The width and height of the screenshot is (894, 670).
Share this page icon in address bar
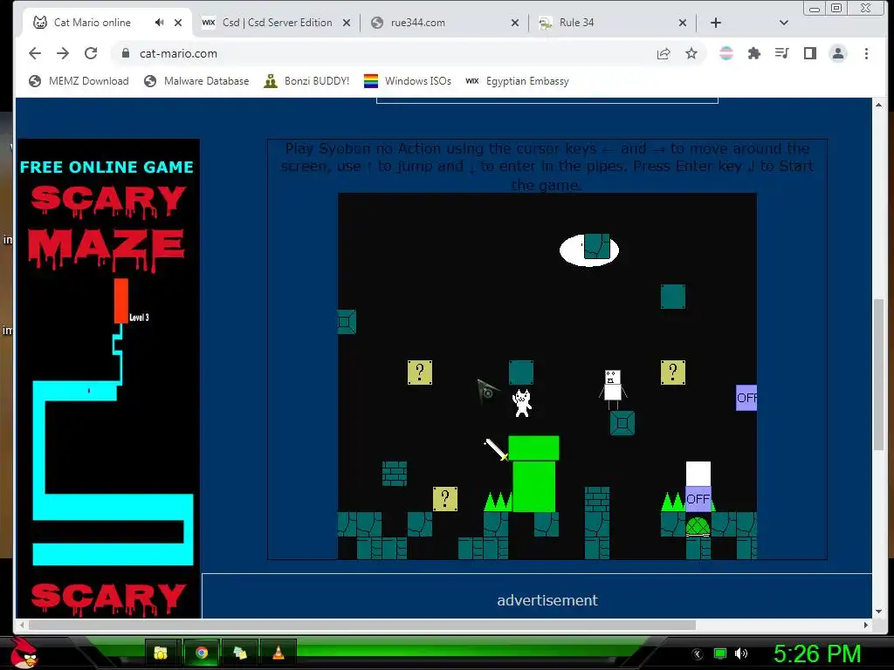coord(664,53)
